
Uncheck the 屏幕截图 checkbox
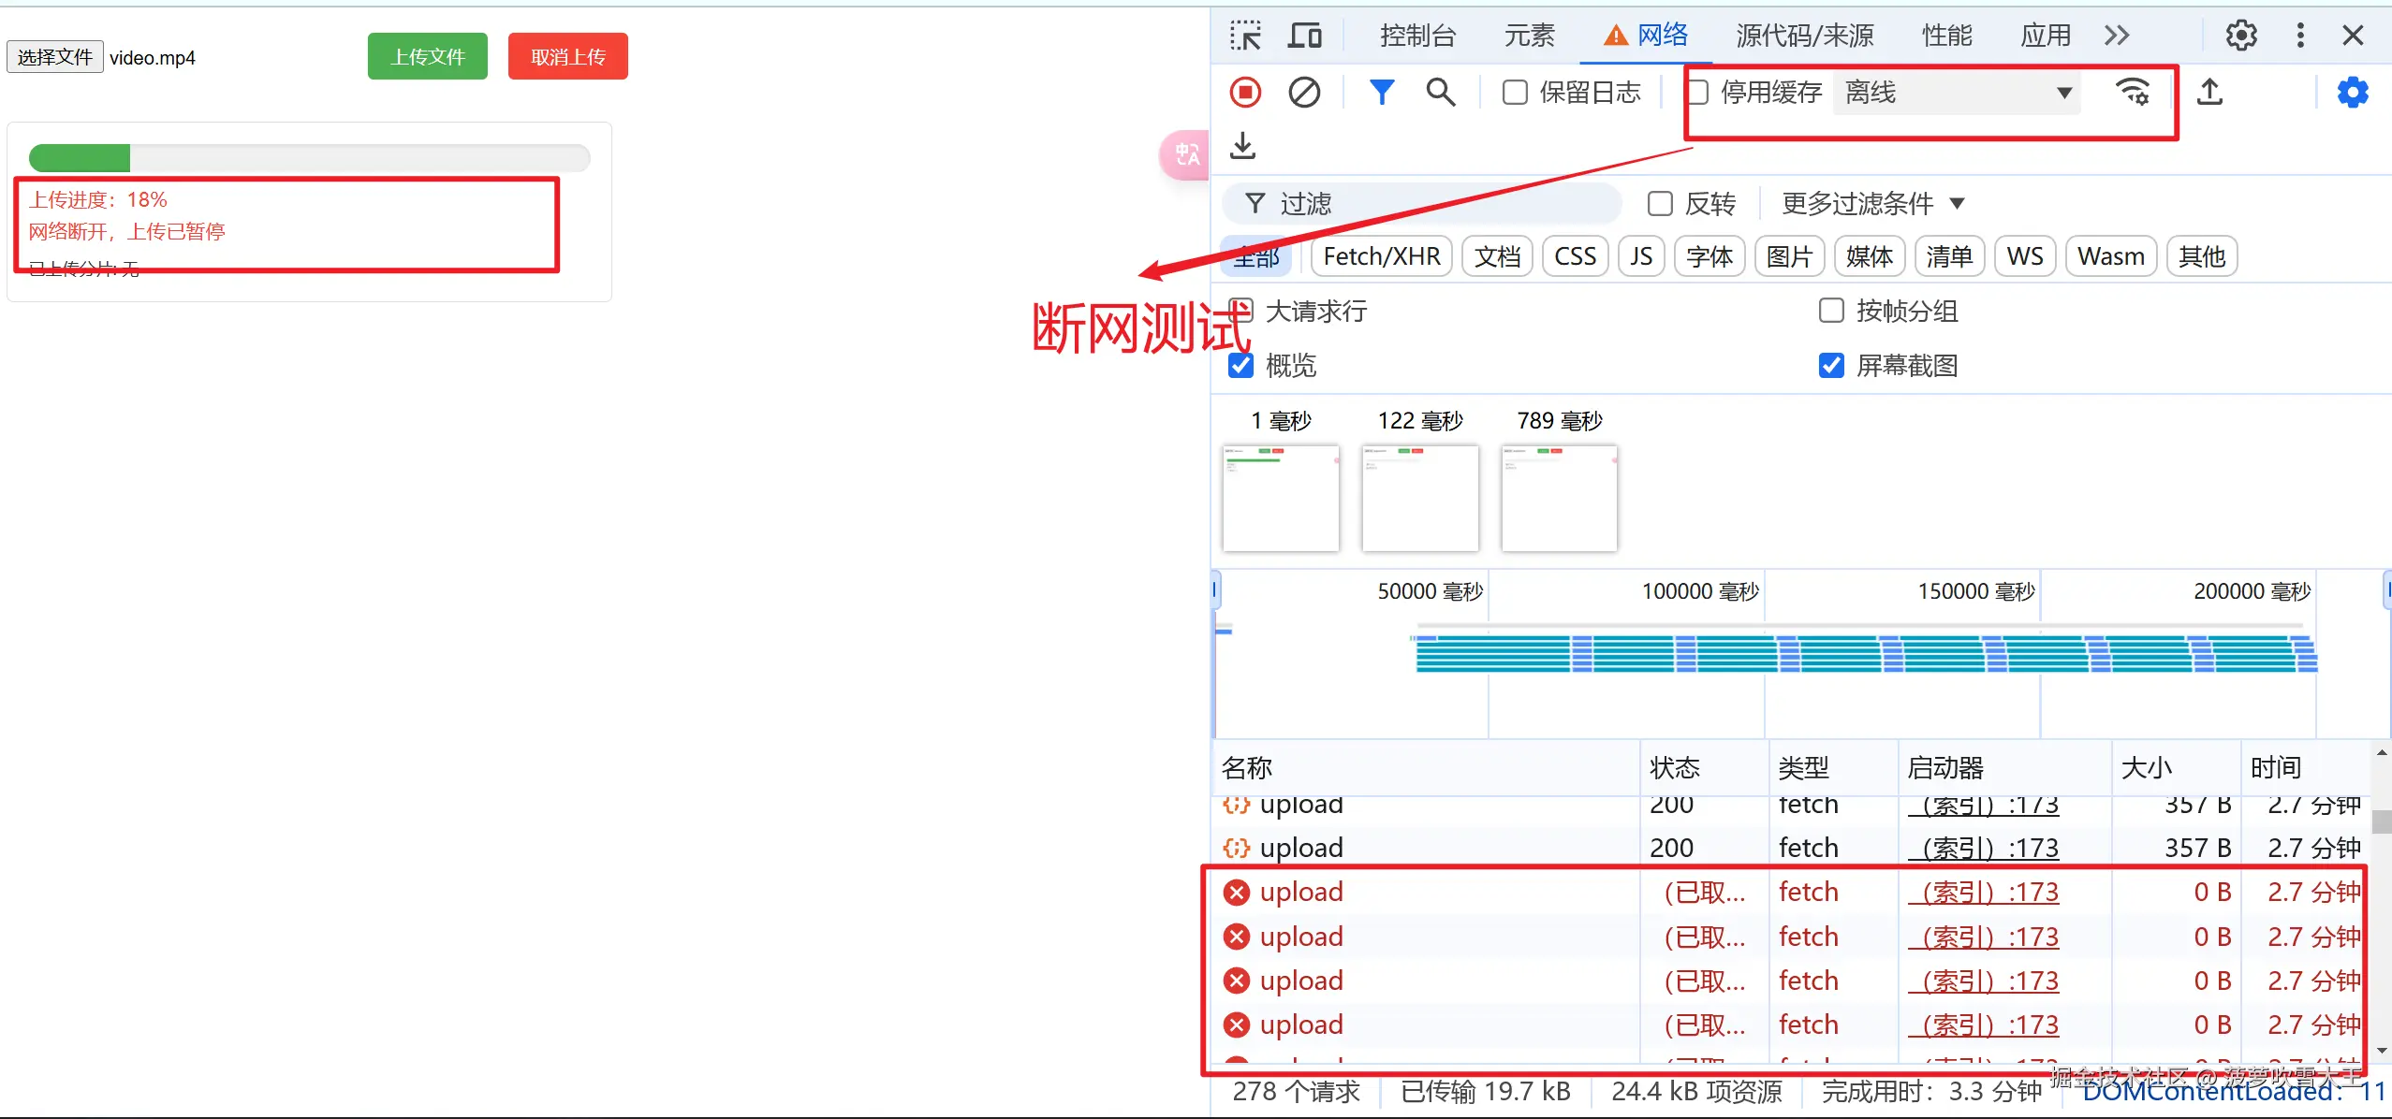1830,365
